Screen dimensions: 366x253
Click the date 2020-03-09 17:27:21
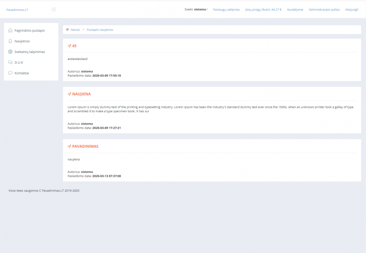107,128
